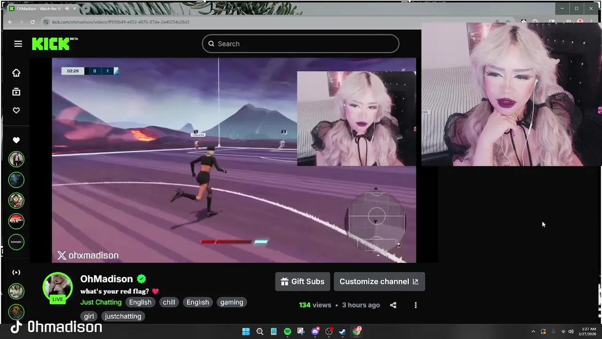This screenshot has width=602, height=339.
Task: Close the OhMadison browser tab
Action: [x=74, y=8]
